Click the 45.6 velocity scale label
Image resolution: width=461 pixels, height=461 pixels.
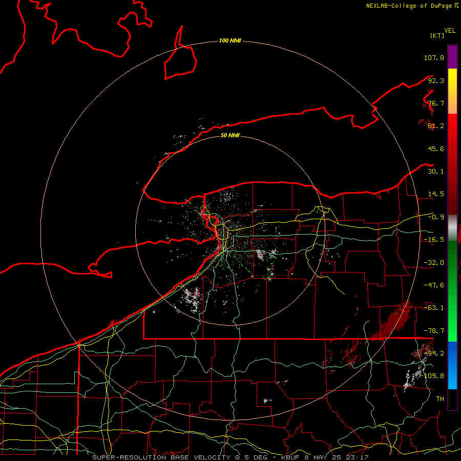pos(436,149)
